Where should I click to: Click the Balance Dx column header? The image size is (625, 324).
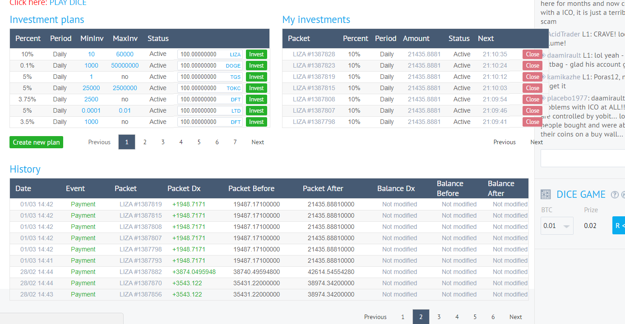pyautogui.click(x=396, y=188)
